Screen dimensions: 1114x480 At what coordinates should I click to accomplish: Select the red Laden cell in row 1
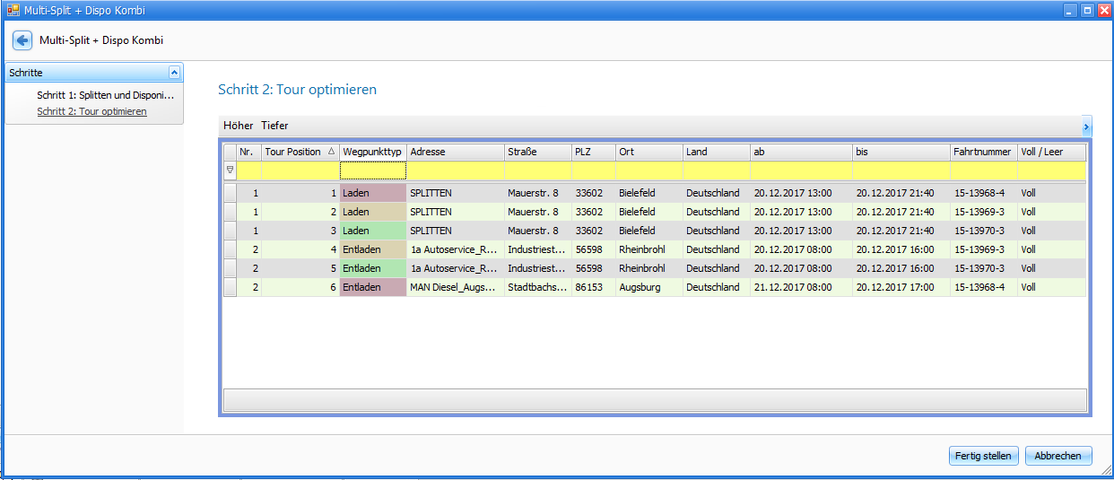[x=372, y=193]
